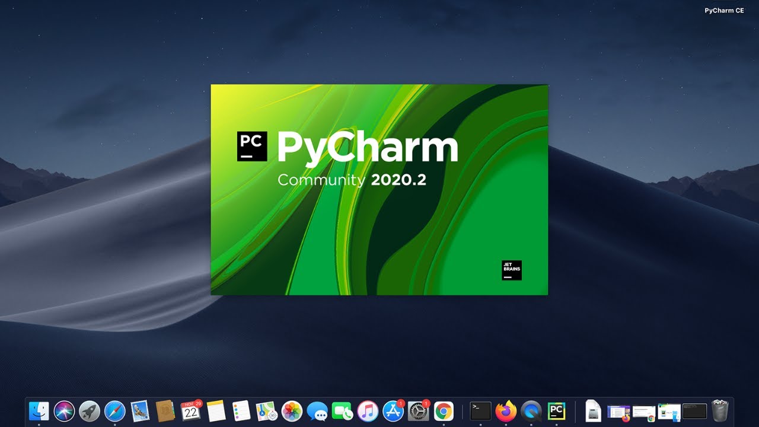
Task: Restore minimized Chrome window thumbnail
Action: (644, 412)
